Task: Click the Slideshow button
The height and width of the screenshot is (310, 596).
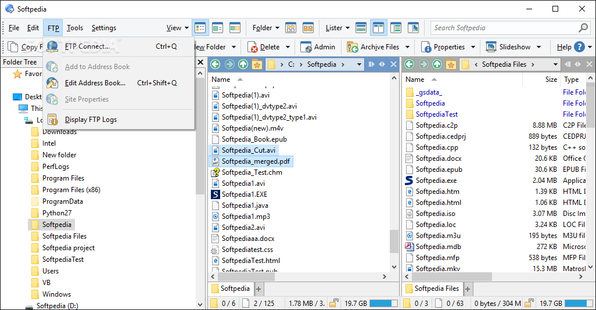Action: pyautogui.click(x=509, y=47)
